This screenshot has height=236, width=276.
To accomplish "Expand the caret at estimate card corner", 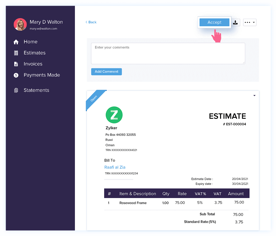I will tap(254, 96).
